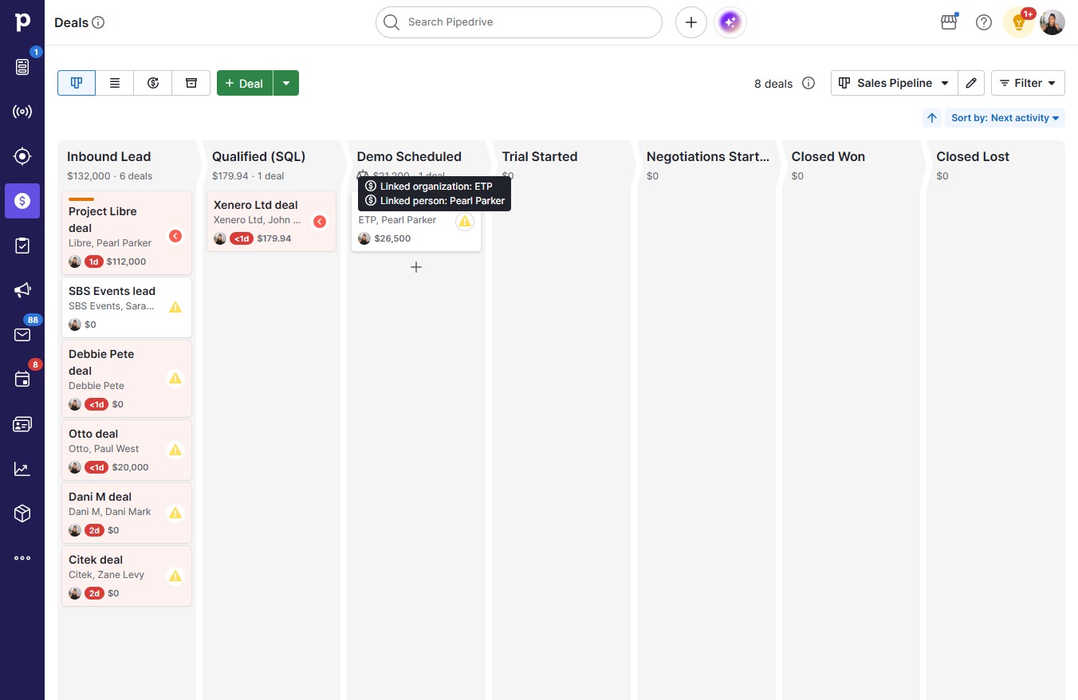Screen dimensions: 1078x700
Task: Click the warning icon on Citek deal
Action: click(175, 576)
